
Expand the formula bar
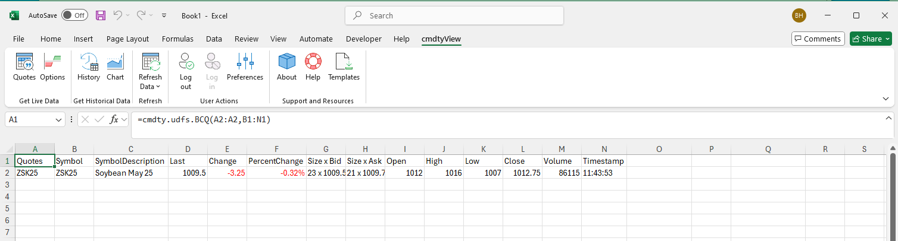(888, 117)
